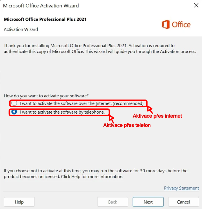Close the Activation Wizard window
Screen dimensions: 202x209
(195, 5)
